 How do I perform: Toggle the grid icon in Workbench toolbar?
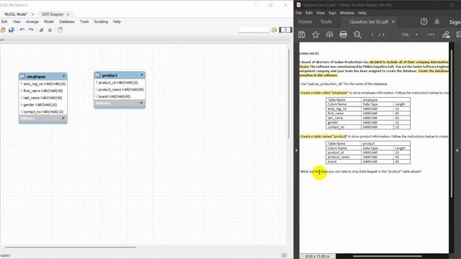pos(42,30)
